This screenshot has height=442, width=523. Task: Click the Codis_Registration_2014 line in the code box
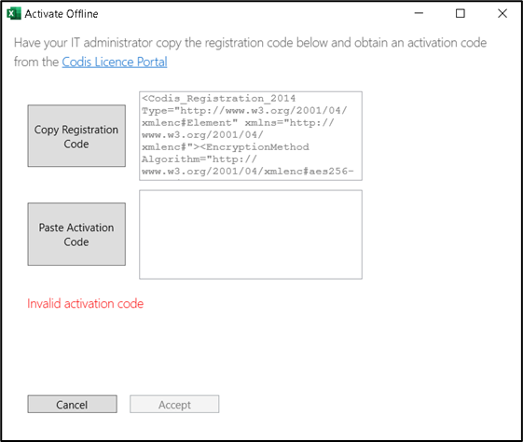(x=218, y=99)
